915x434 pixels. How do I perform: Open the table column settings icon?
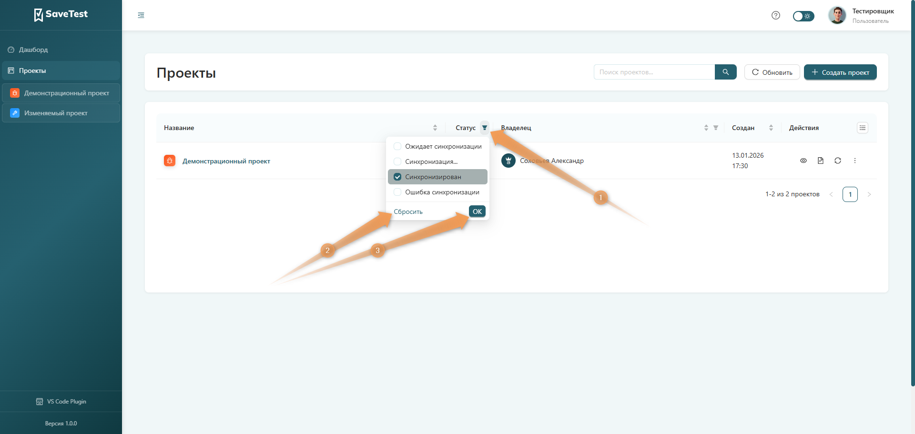(863, 128)
